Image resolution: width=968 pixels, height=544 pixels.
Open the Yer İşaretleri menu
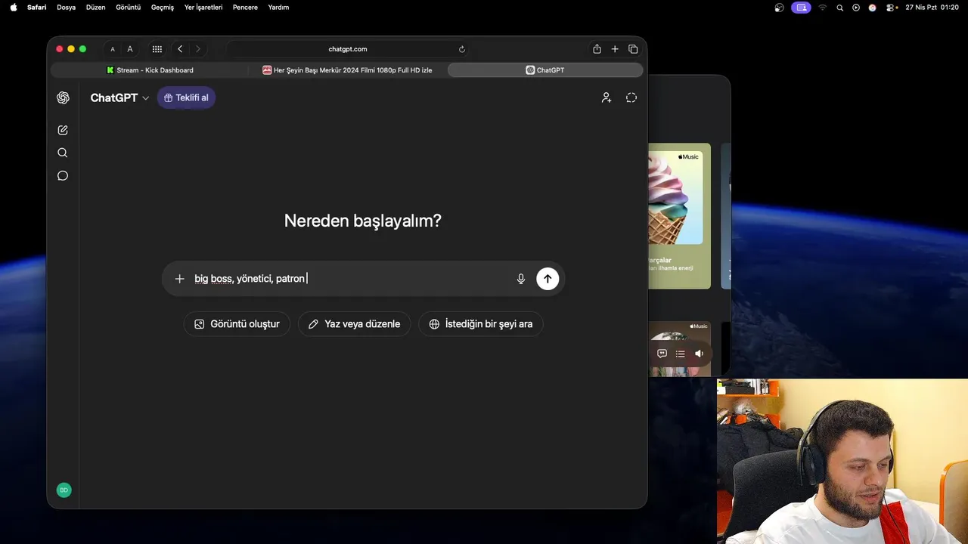(203, 8)
